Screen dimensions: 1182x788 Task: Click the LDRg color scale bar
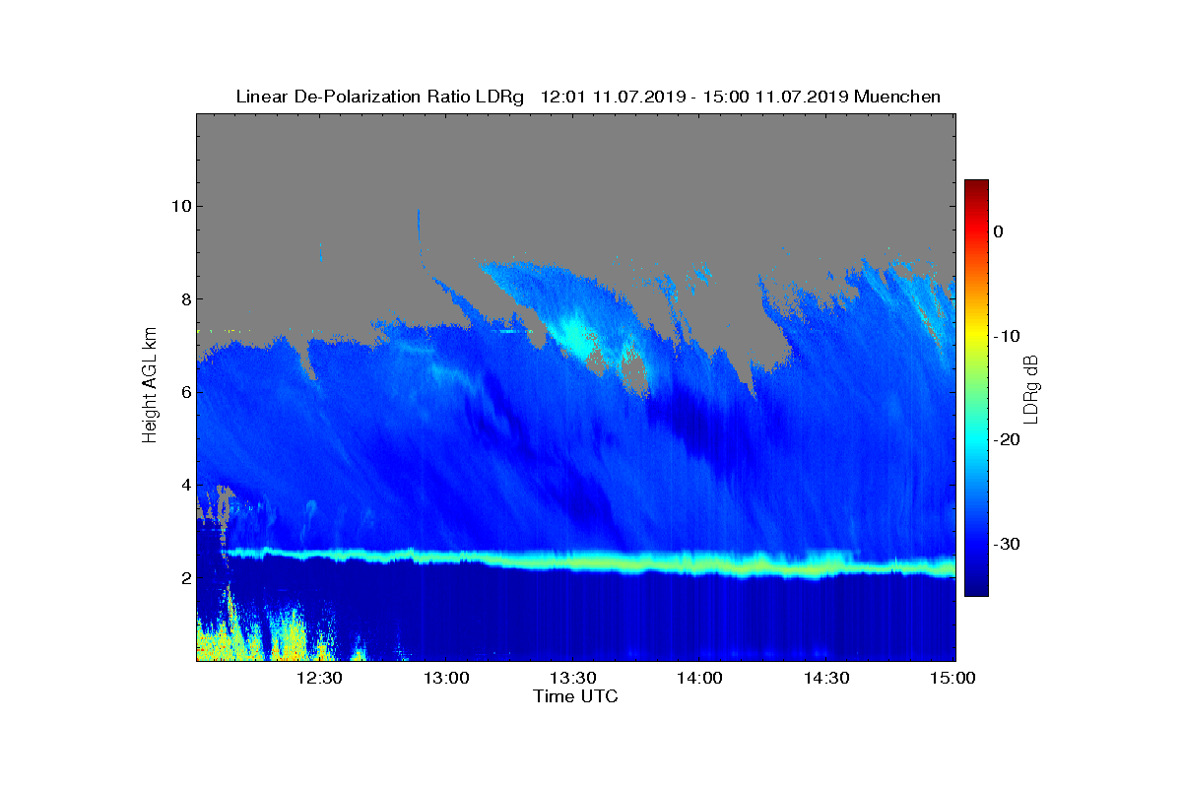(x=976, y=388)
